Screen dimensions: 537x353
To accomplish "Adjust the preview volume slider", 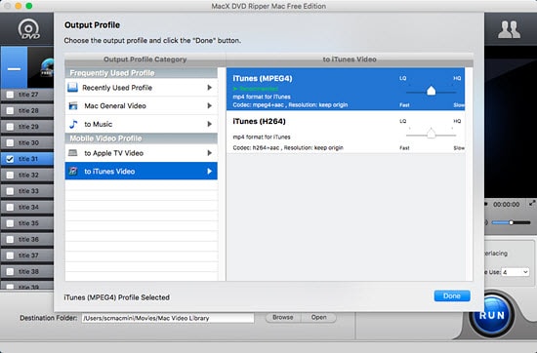I will [x=511, y=222].
